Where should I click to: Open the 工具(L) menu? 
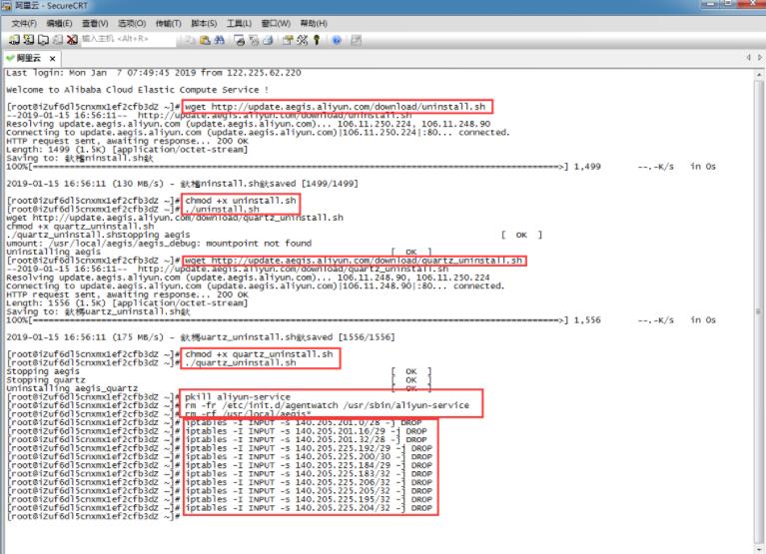click(239, 23)
